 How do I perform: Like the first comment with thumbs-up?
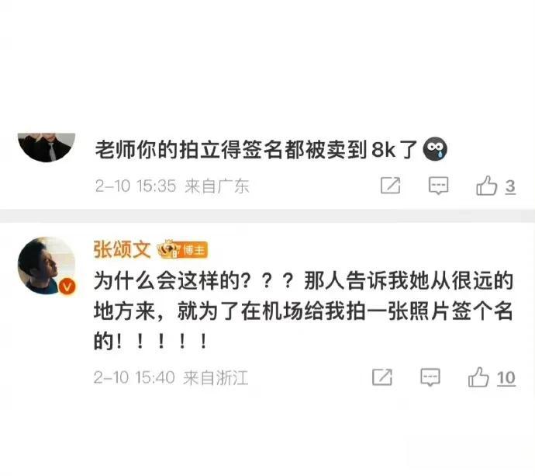(x=486, y=186)
